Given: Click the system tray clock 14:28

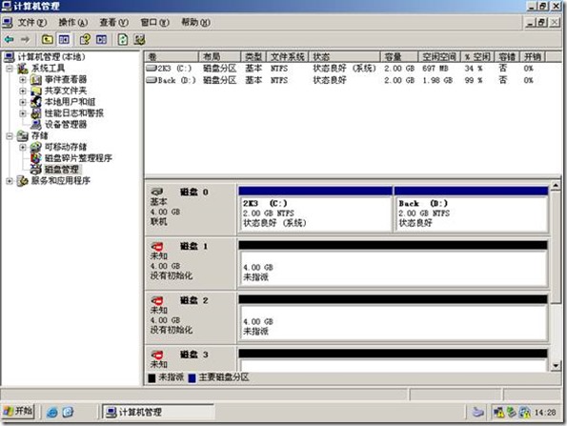Looking at the screenshot, I should coord(545,413).
